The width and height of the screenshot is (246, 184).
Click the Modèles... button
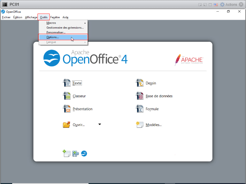(x=153, y=125)
